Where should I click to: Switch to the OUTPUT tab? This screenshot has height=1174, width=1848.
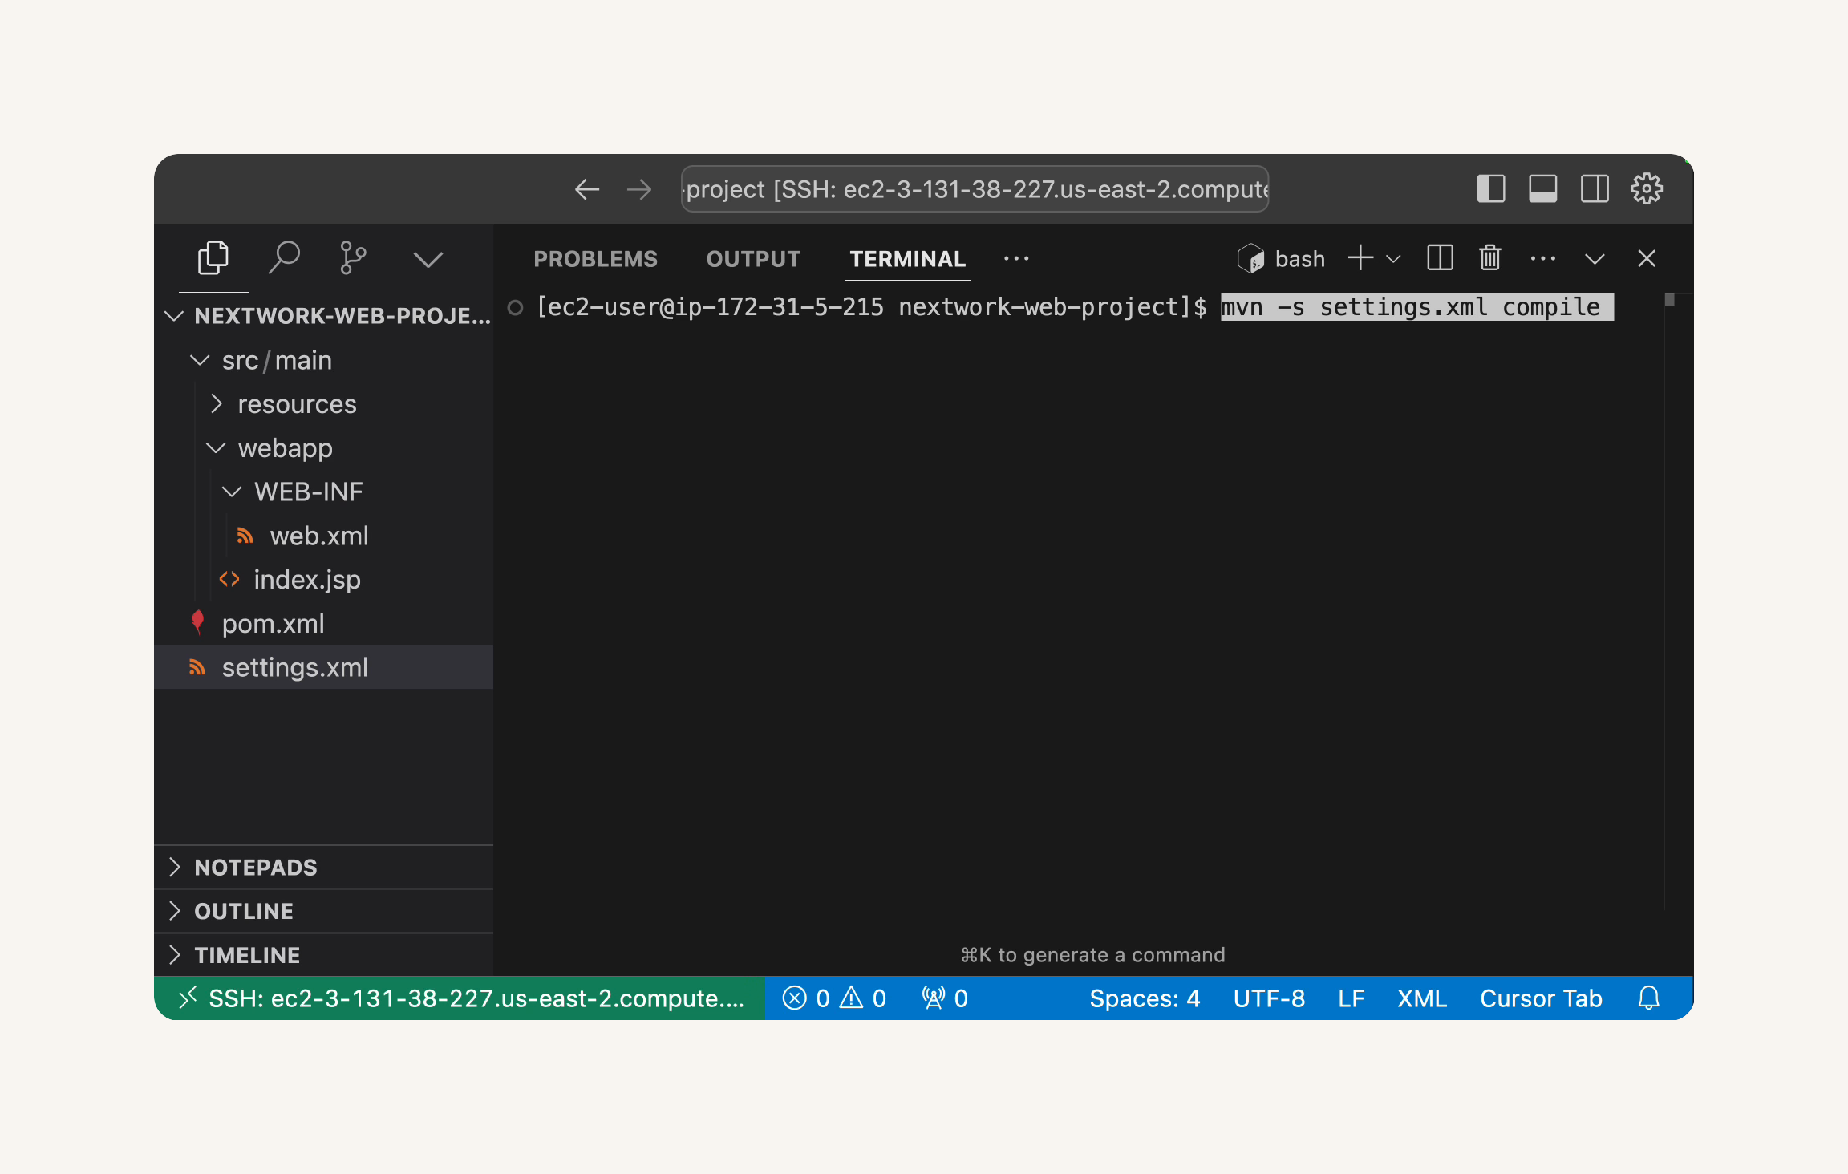(753, 259)
